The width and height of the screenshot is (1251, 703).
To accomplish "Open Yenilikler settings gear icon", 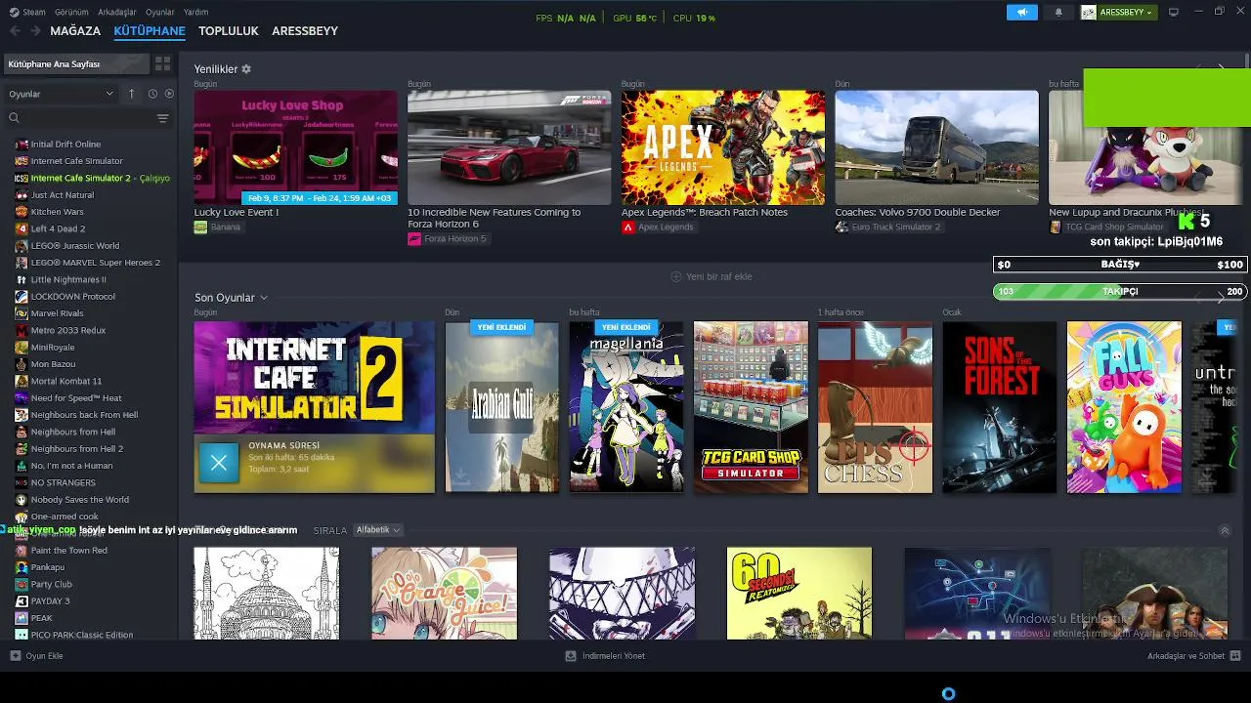I will point(246,69).
